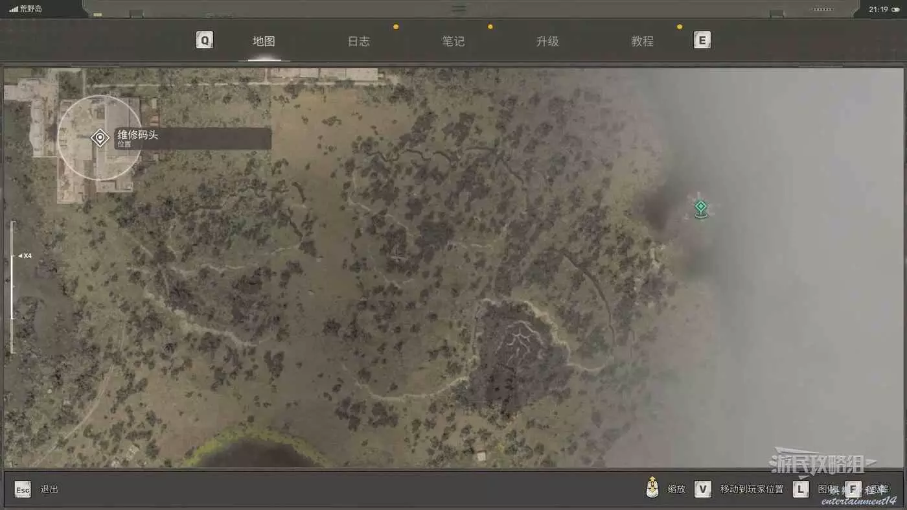Go to the 升级 upgrades tab

[547, 41]
